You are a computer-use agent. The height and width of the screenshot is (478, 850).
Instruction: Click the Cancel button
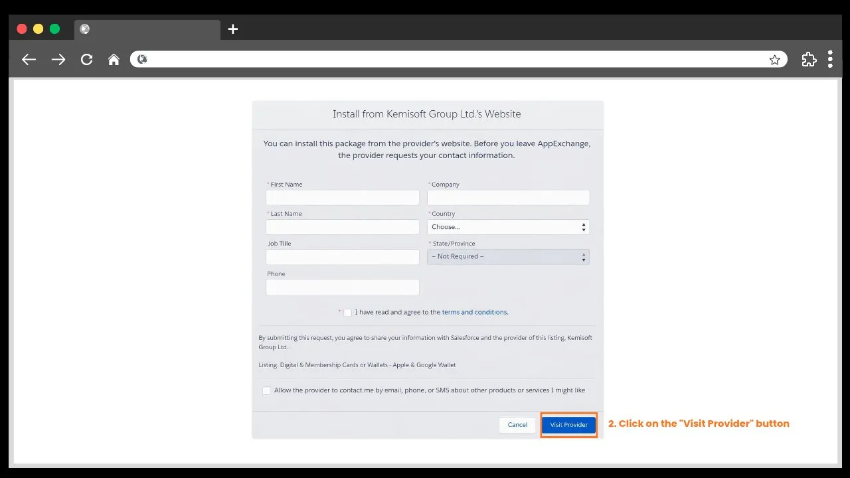517,425
